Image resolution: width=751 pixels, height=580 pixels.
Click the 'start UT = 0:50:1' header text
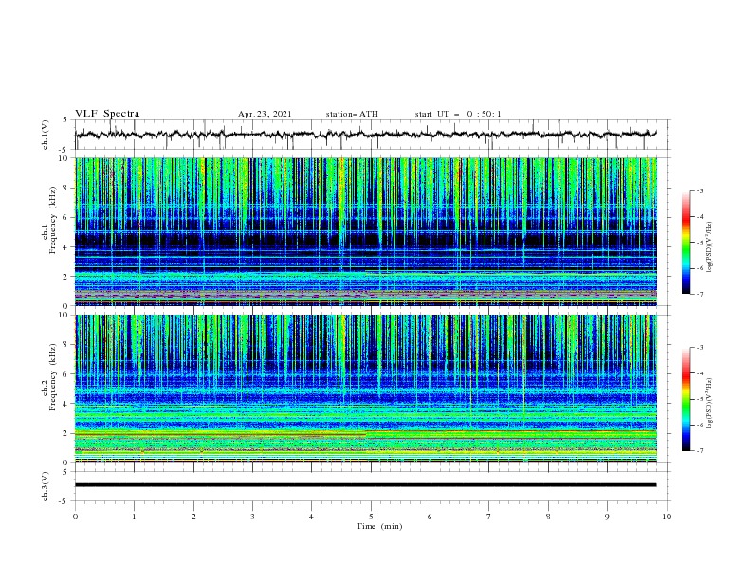(x=458, y=114)
